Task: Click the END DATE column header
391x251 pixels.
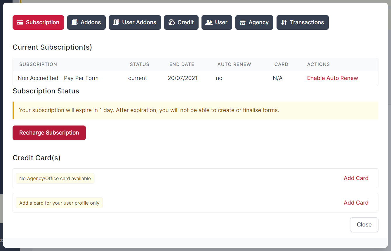Action: click(182, 65)
